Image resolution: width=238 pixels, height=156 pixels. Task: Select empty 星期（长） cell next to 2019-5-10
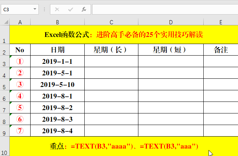(x=111, y=84)
